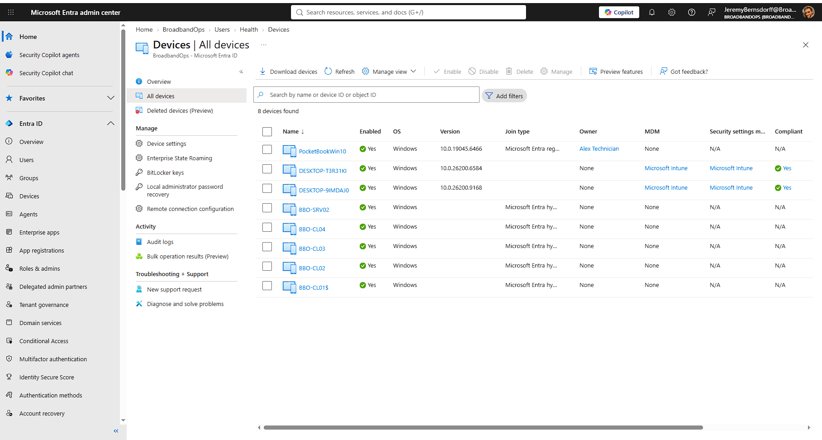The image size is (822, 440).
Task: Open BitLocker keys
Action: (165, 172)
